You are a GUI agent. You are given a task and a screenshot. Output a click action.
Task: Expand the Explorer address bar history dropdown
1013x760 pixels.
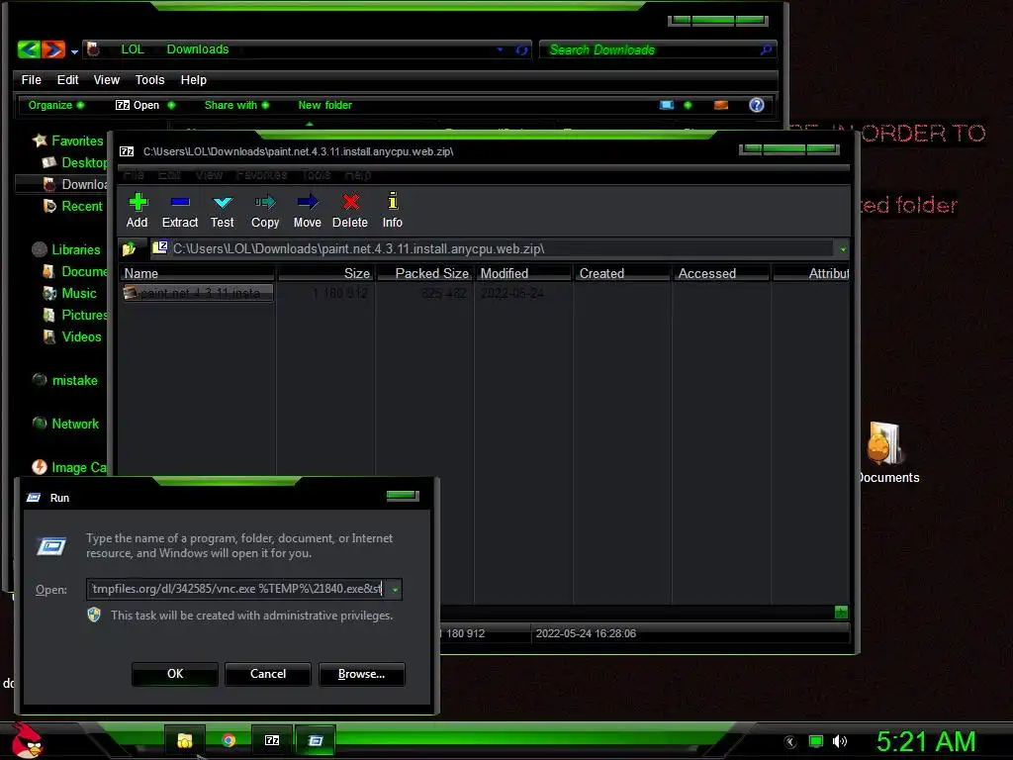(x=500, y=49)
